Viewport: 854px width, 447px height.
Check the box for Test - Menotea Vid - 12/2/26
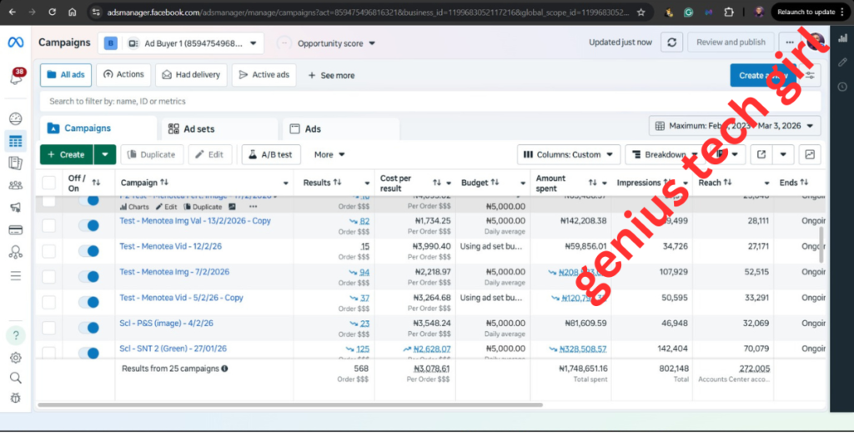pos(49,251)
